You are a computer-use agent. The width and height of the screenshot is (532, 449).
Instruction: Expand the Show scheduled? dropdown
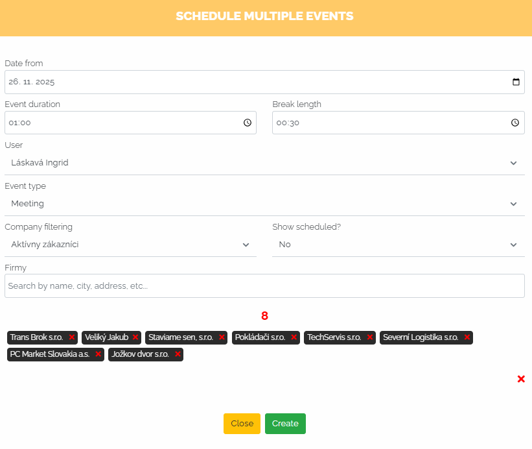point(398,245)
